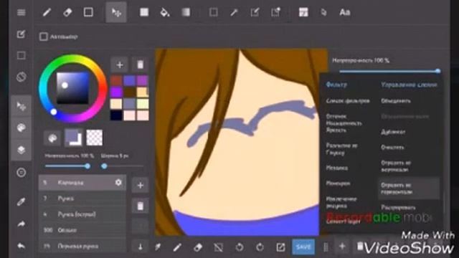Toggle the color palette panel in sidebar
The height and width of the screenshot is (258, 459).
[21, 128]
